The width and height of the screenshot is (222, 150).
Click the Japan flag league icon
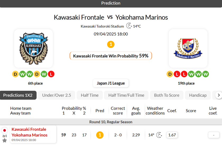[x=4, y=130]
